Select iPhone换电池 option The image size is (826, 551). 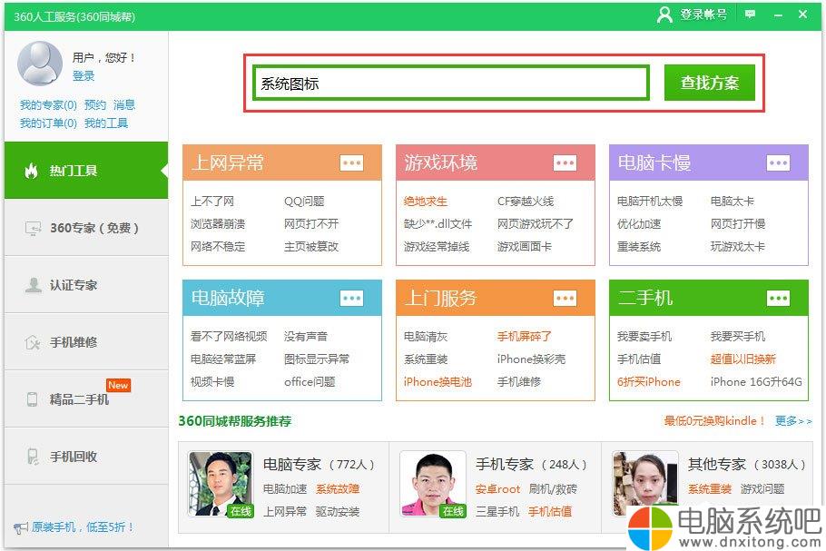(438, 381)
